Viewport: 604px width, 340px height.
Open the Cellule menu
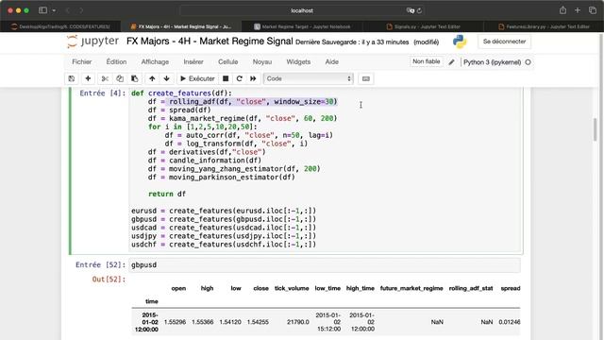tap(228, 61)
